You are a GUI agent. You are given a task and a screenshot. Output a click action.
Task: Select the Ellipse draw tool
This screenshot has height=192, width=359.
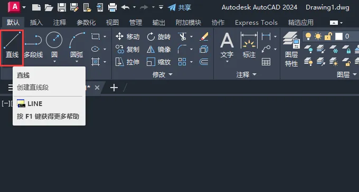tap(96, 49)
